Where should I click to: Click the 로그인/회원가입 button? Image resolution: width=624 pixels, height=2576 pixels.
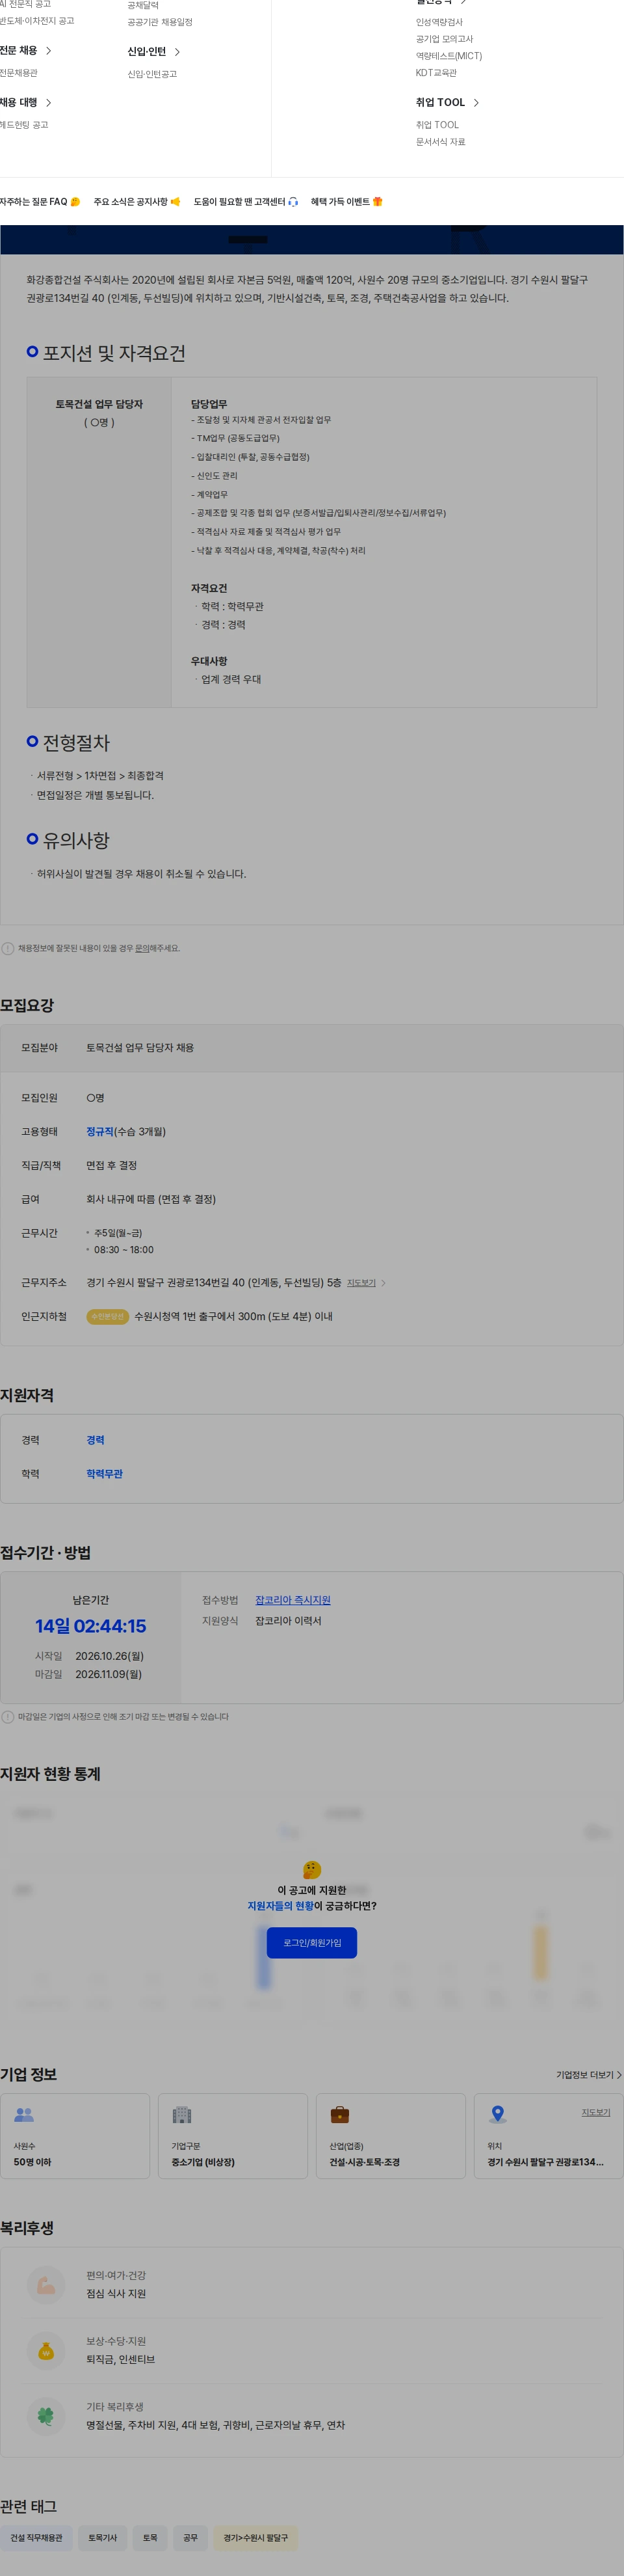coord(311,1943)
